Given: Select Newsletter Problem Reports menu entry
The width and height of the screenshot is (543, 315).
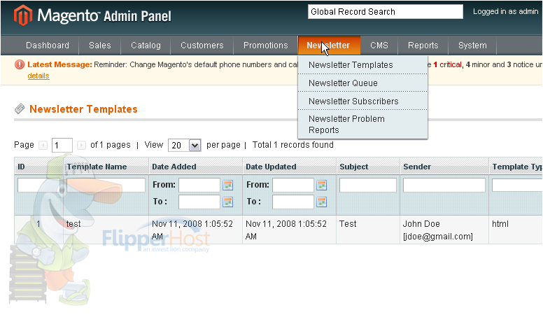Looking at the screenshot, I should [362, 125].
